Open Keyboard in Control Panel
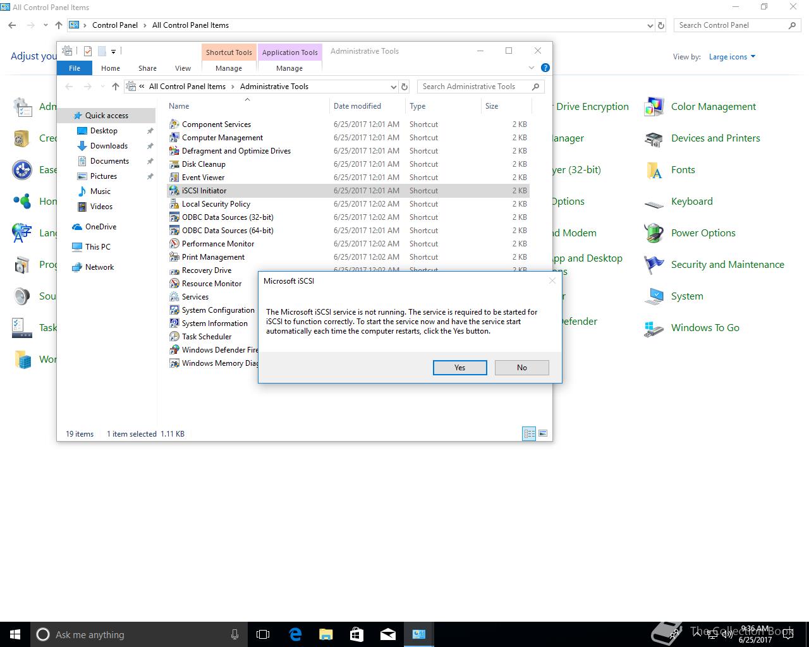 pos(678,202)
